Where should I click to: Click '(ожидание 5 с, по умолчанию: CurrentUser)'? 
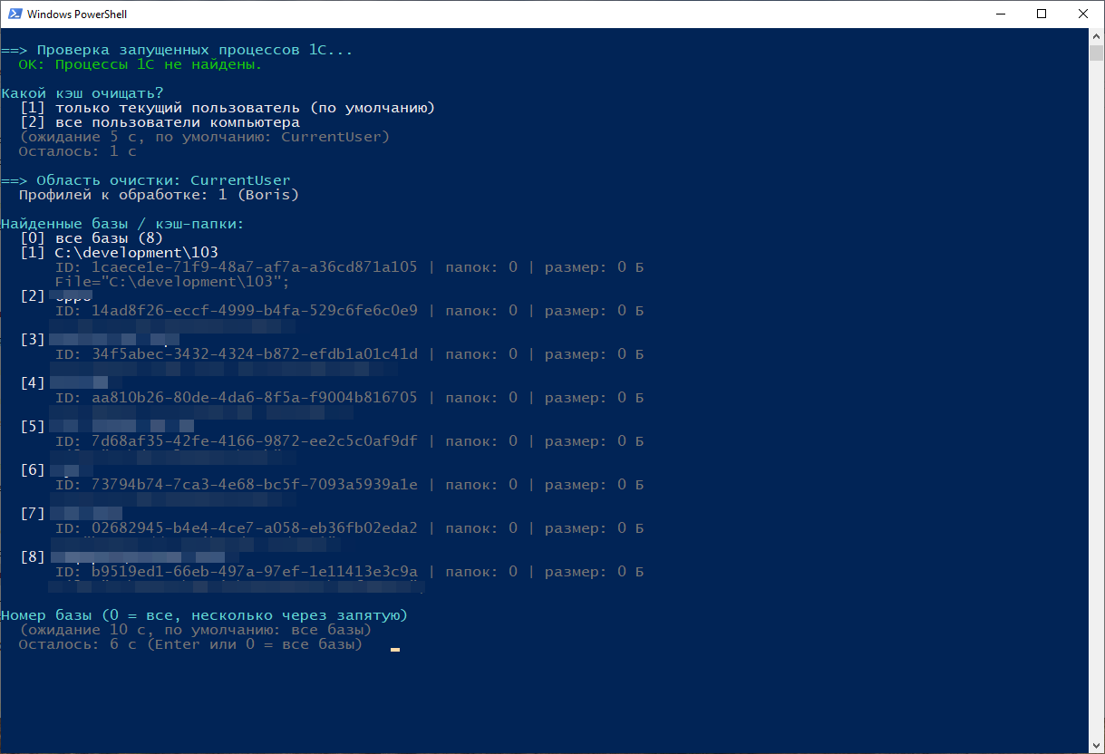tap(205, 137)
